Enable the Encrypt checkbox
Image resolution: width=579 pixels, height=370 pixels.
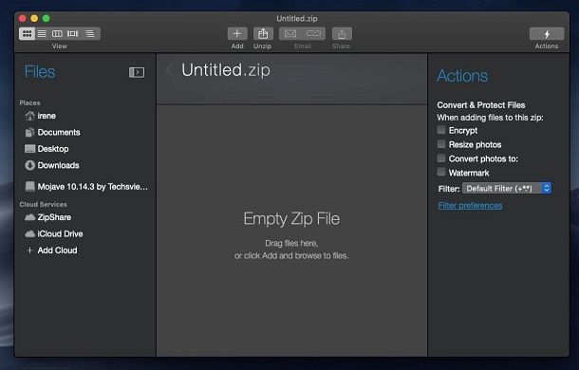[x=441, y=130]
